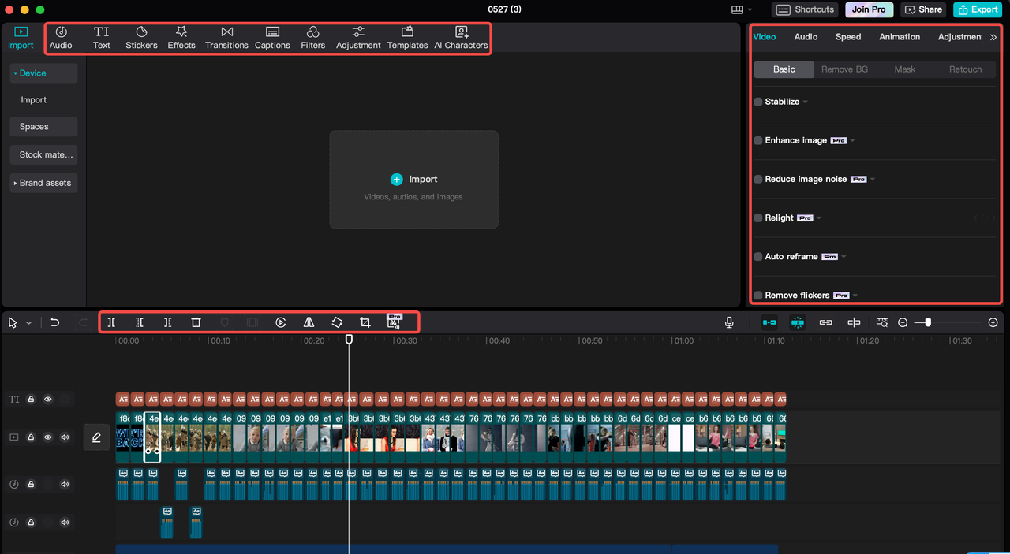
Task: Open the layout dropdown in the title bar
Action: coord(742,9)
